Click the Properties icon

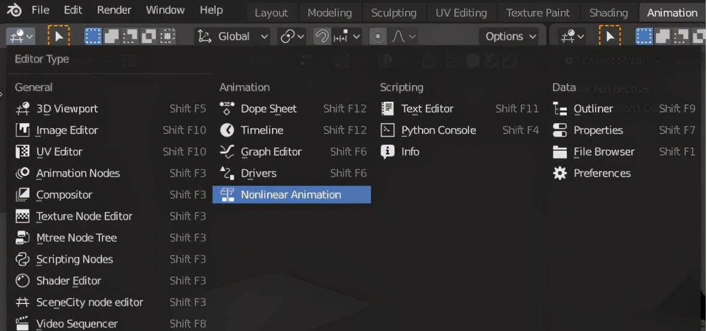(x=560, y=130)
